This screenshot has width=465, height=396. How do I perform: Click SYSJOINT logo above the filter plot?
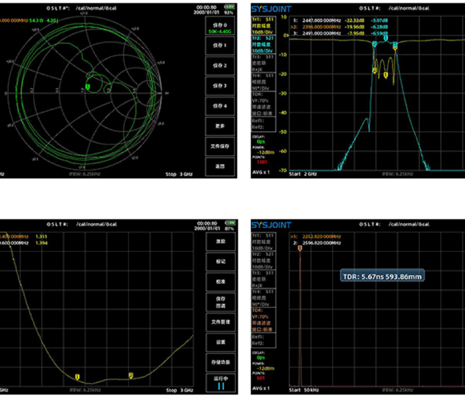271,9
